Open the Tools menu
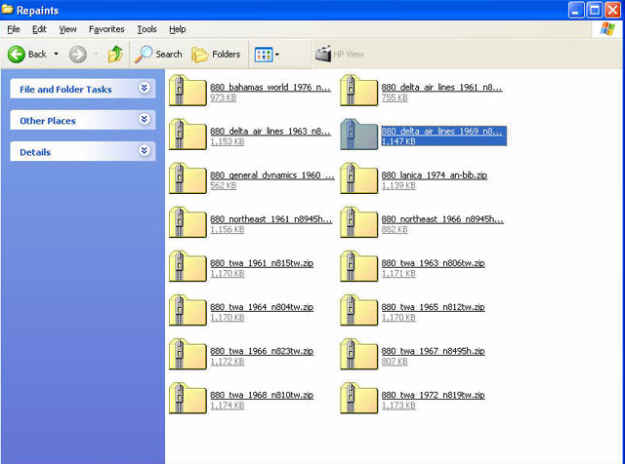 click(x=146, y=29)
